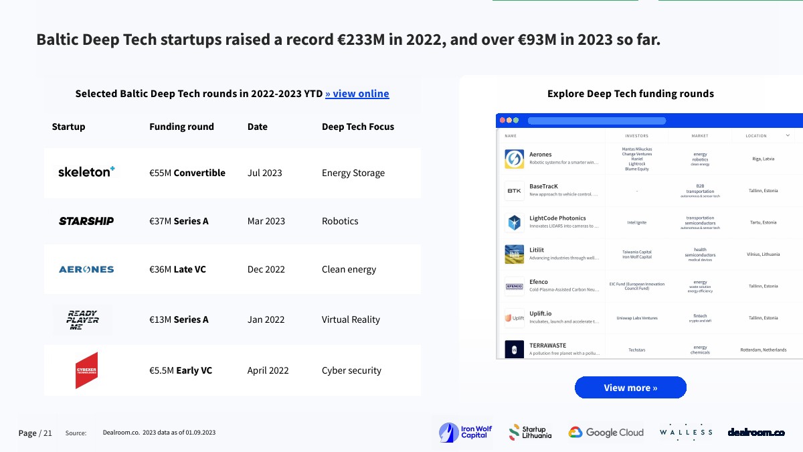Viewport: 803px width, 452px height.
Task: Click the Starship startup logo
Action: coord(86,221)
